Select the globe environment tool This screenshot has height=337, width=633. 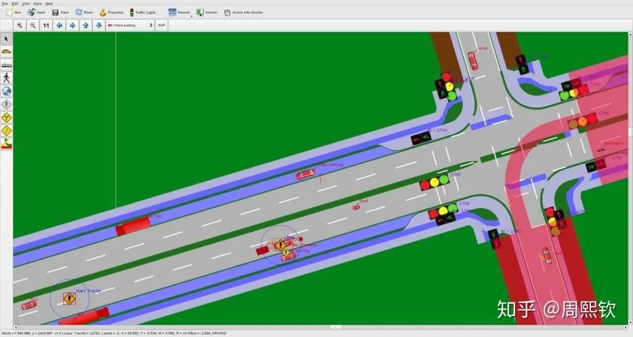pos(6,91)
